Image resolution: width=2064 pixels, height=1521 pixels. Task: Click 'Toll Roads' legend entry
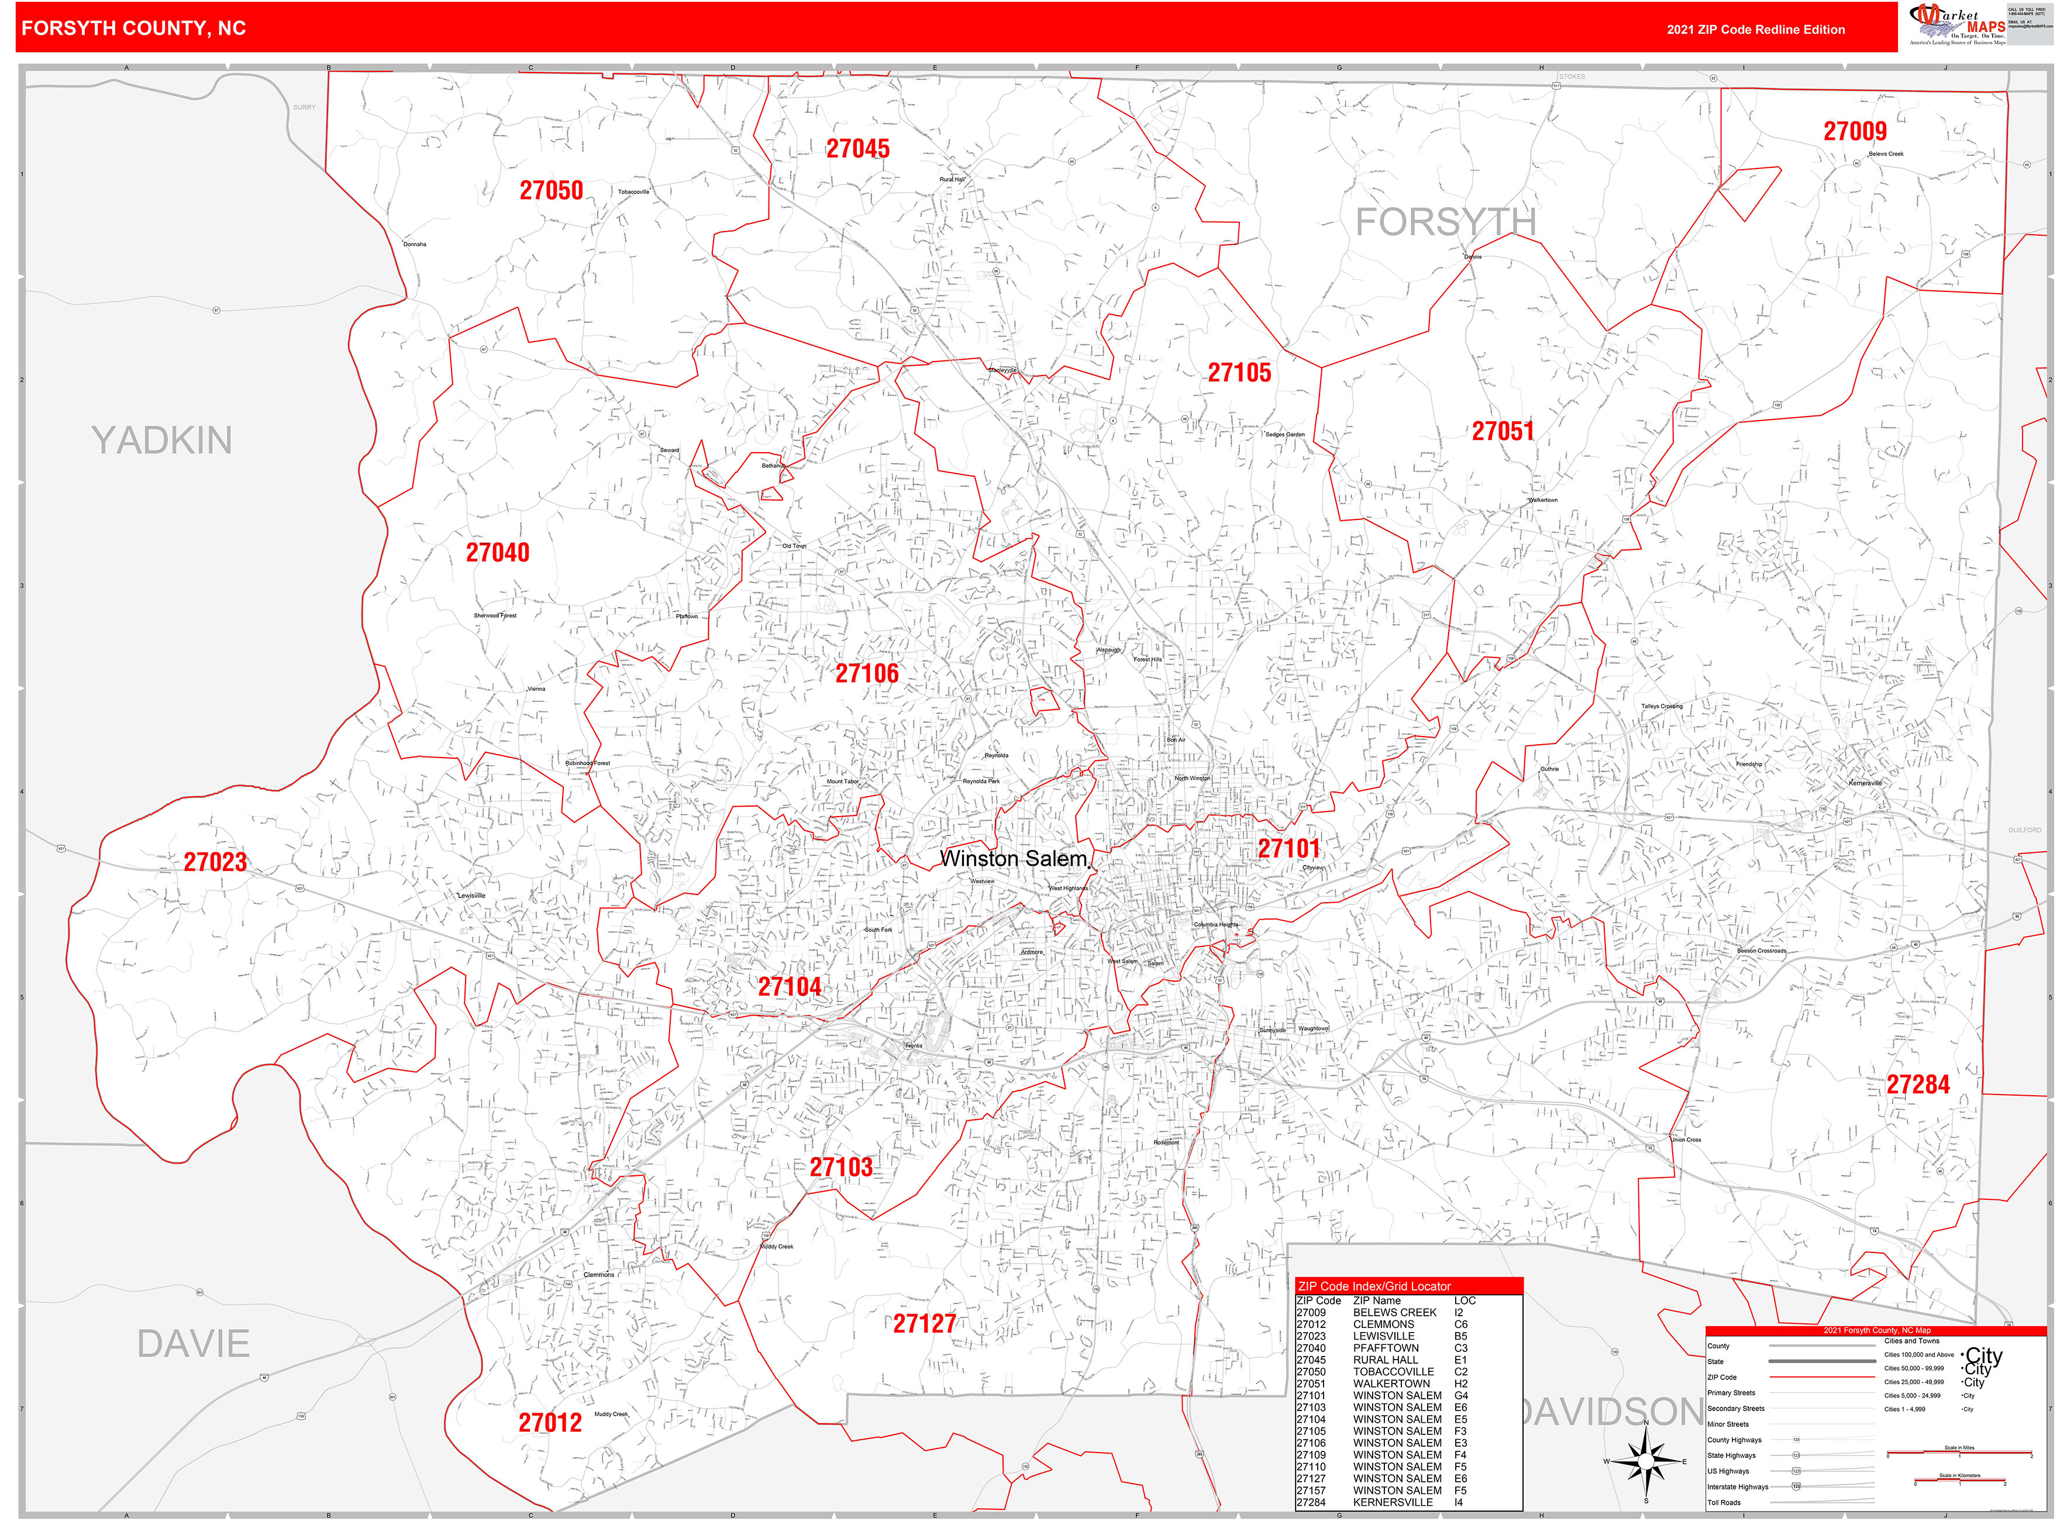pyautogui.click(x=1724, y=1503)
